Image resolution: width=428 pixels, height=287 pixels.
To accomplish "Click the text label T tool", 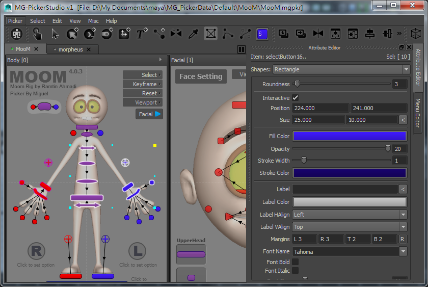I will pyautogui.click(x=141, y=34).
